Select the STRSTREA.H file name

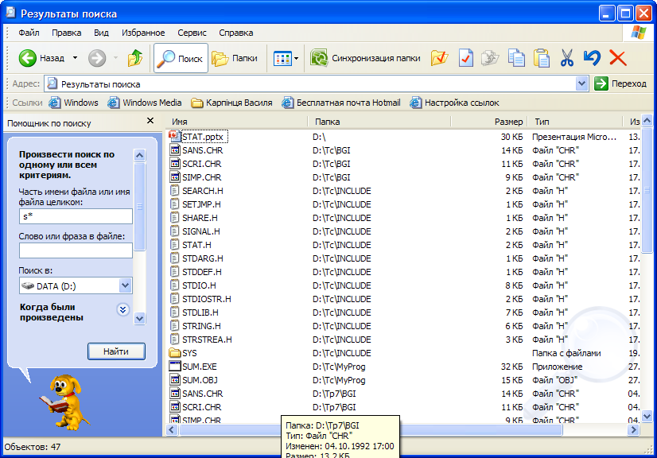click(x=207, y=340)
